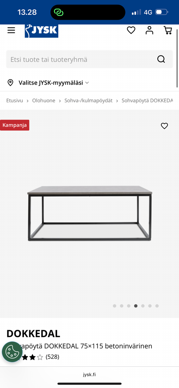This screenshot has width=179, height=388.
Task: Add DOKKEDAL table to favorites
Action: (164, 126)
